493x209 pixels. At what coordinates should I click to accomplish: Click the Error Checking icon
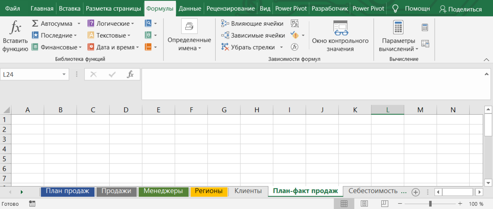294,35
